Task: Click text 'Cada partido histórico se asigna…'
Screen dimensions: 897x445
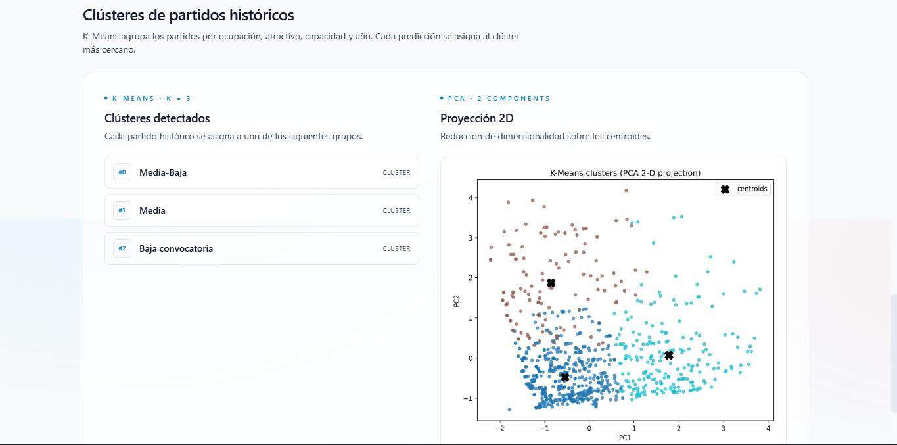Action: point(234,137)
